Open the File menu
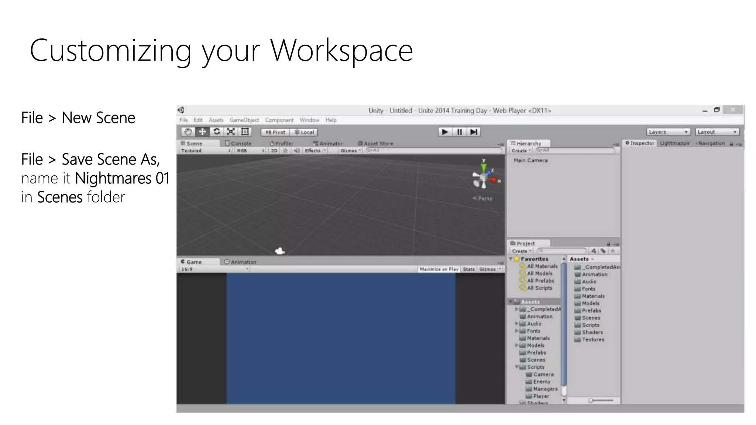 click(x=183, y=120)
